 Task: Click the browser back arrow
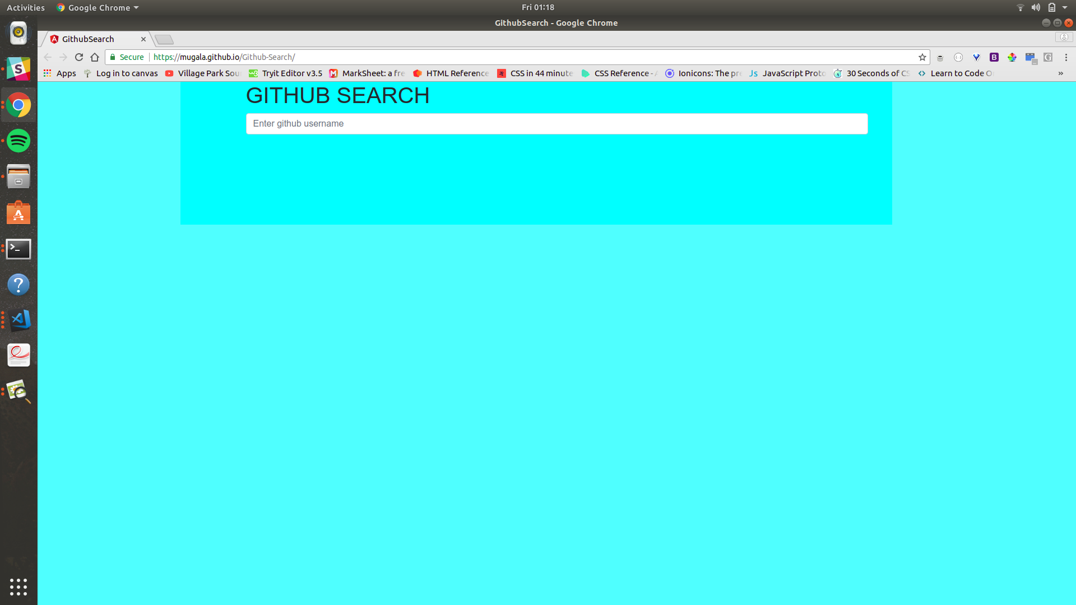[48, 57]
